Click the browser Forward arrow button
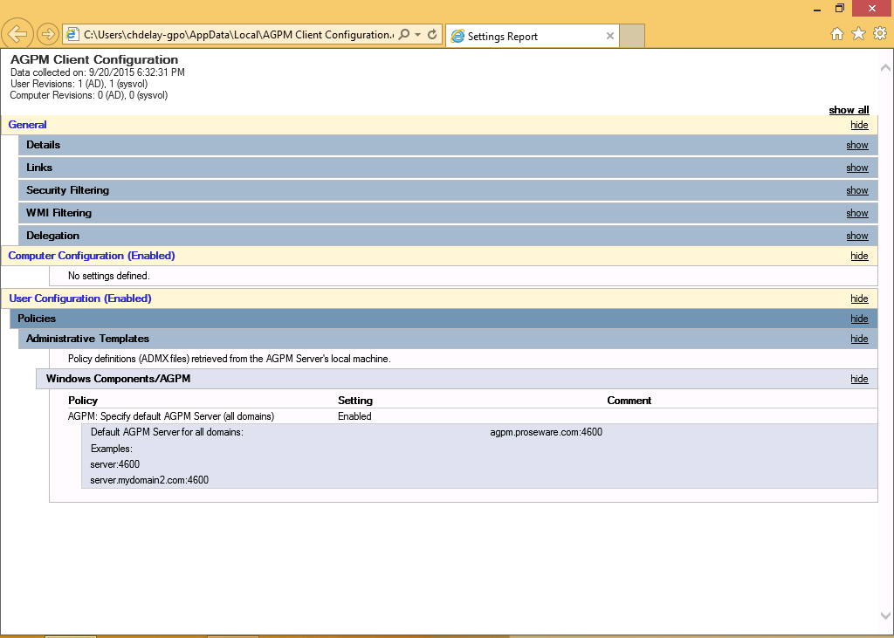The width and height of the screenshot is (894, 638). click(48, 34)
